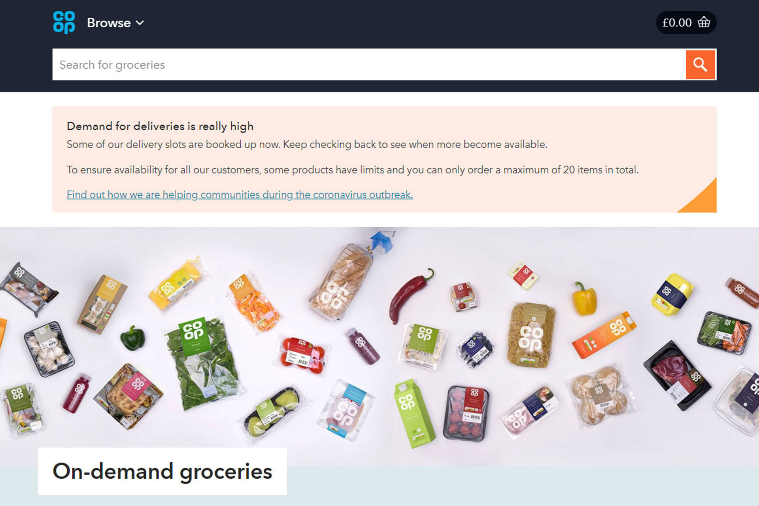Click the orange juice carton image

click(604, 334)
